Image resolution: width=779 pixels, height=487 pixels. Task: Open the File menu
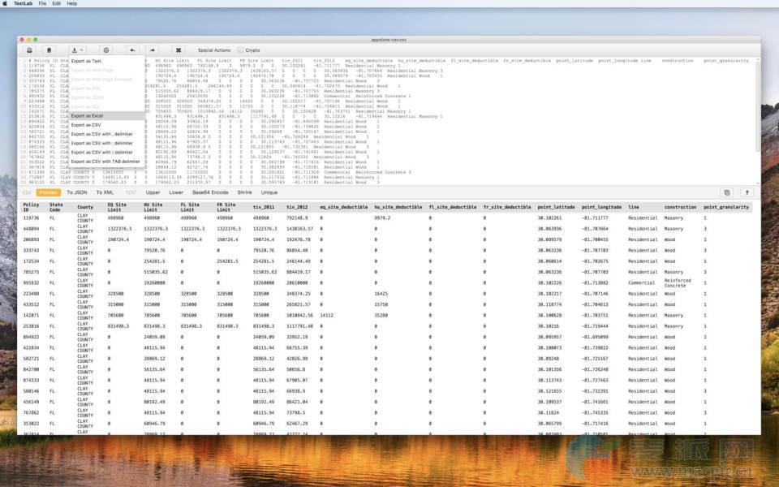tap(42, 3)
